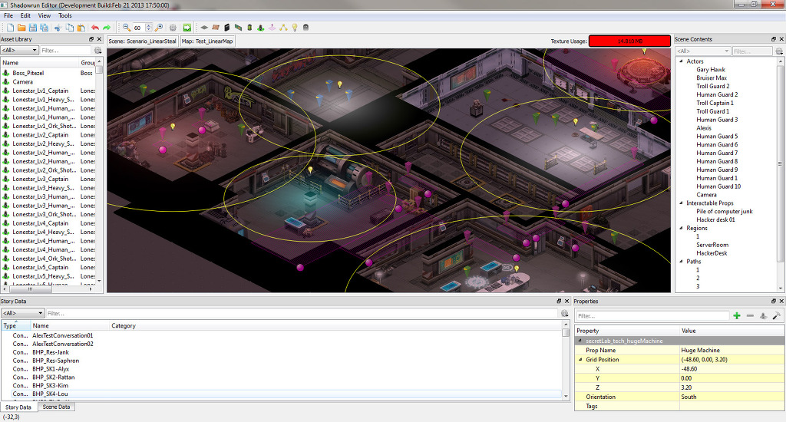Select the brown map texture tool icon
The image size is (786, 422).
pyautogui.click(x=216, y=28)
